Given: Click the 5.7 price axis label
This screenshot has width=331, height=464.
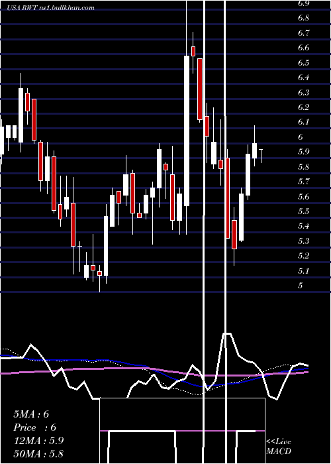Looking at the screenshot, I should point(304,182).
